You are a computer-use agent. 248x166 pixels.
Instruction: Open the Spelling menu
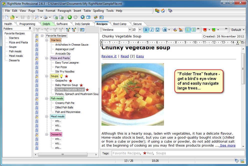point(98,11)
